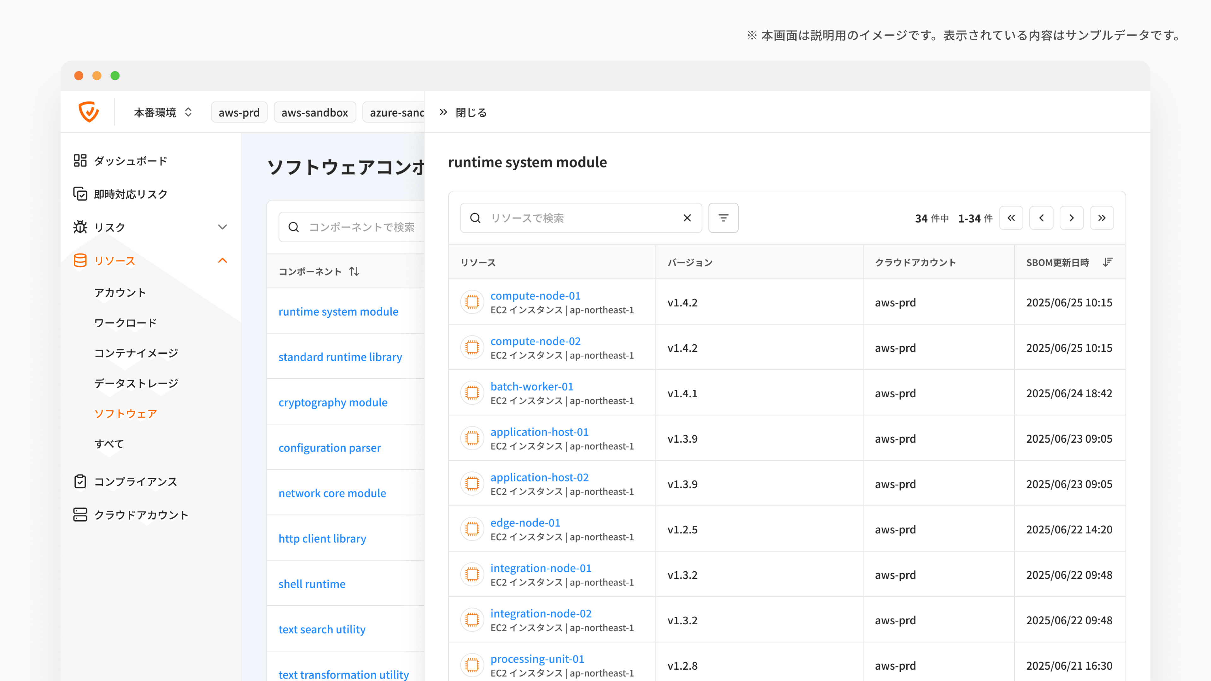Open the 本番環境 environment selector
This screenshot has height=681, width=1211.
(163, 112)
